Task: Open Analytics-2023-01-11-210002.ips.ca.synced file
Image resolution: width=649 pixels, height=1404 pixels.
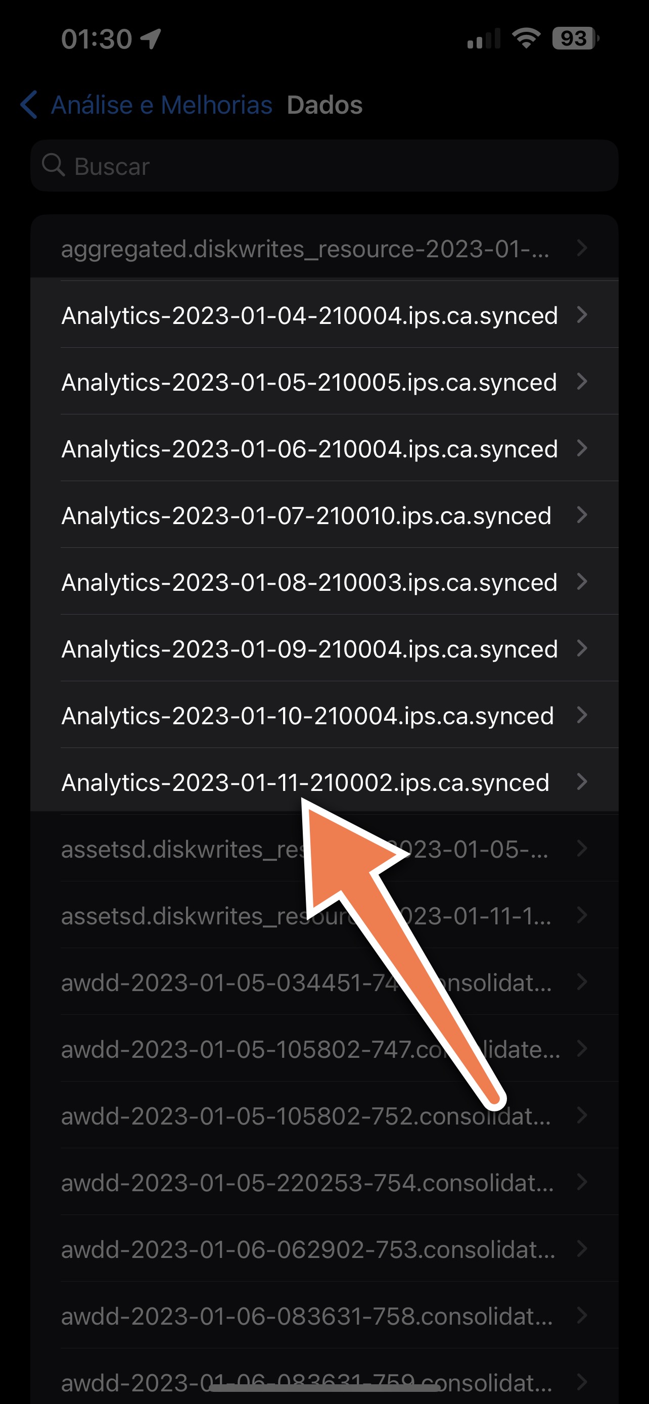Action: pos(305,783)
